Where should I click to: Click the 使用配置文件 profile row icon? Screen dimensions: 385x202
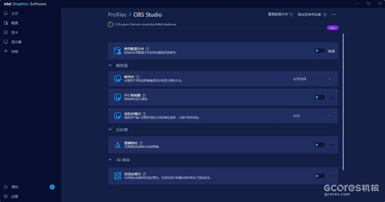(x=117, y=50)
